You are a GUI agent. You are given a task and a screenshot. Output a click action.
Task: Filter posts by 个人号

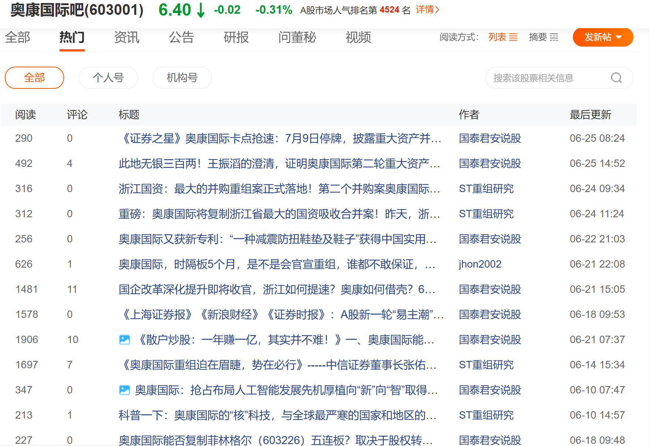(x=108, y=78)
